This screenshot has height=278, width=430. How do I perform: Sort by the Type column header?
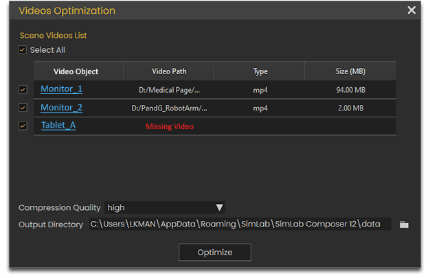pos(260,71)
